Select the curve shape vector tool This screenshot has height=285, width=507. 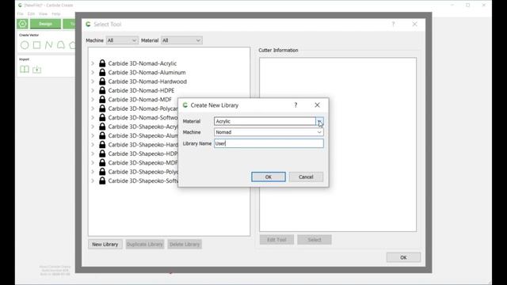tap(61, 45)
